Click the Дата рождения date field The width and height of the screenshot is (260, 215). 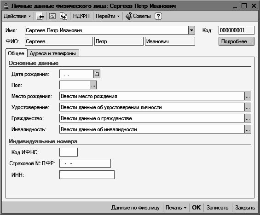pyautogui.click(x=76, y=74)
